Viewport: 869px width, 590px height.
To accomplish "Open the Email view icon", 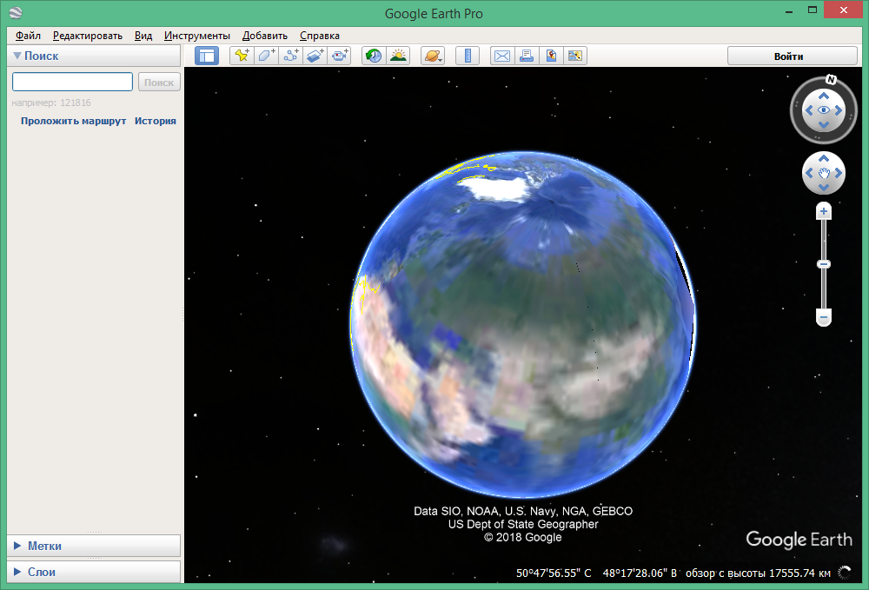I will tap(501, 55).
